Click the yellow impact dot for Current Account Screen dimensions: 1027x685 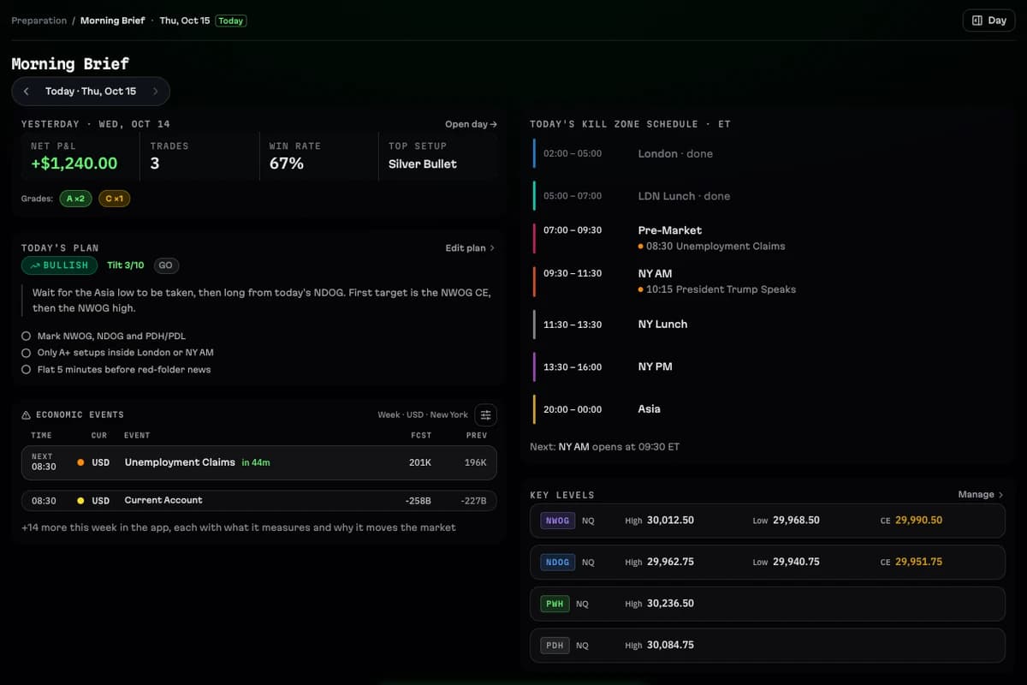80,501
